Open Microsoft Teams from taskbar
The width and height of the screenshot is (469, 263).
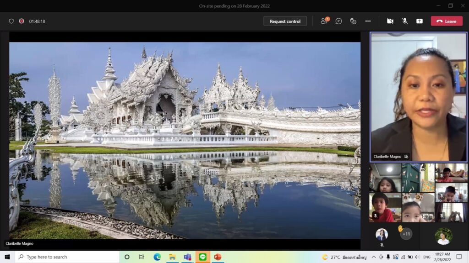tap(187, 257)
